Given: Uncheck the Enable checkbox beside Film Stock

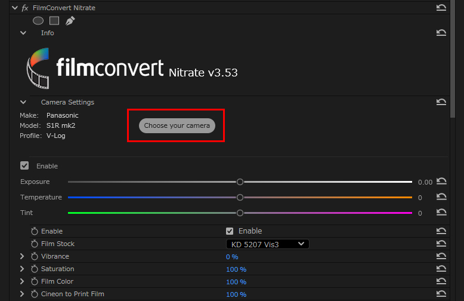Looking at the screenshot, I should (x=230, y=231).
